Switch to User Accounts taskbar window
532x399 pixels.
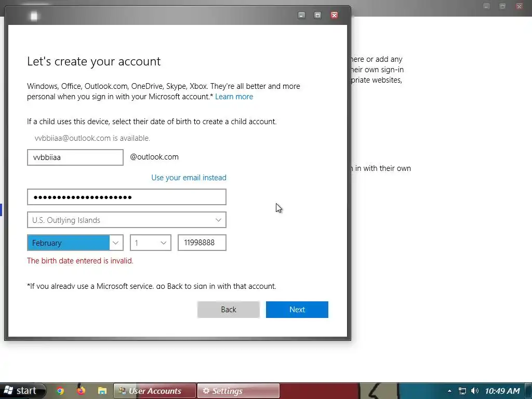click(x=155, y=391)
